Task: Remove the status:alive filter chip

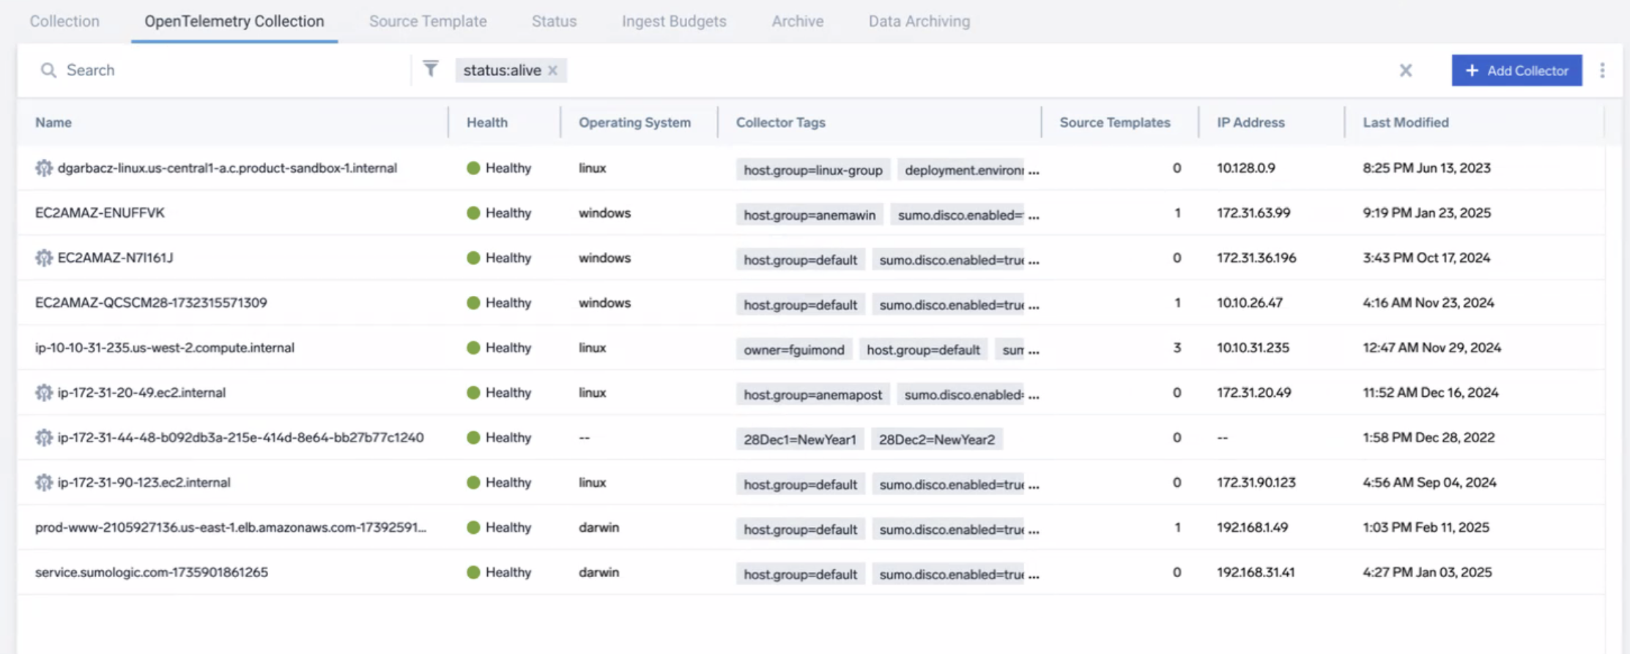Action: 553,70
